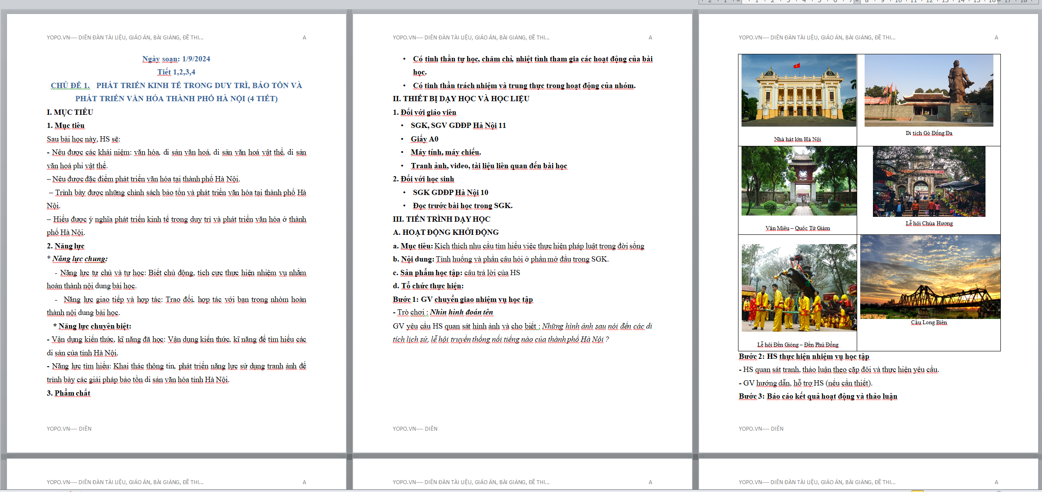Click the bullet 'SGK GDĐP Hà Nội 10'
This screenshot has height=492, width=1042.
click(450, 192)
